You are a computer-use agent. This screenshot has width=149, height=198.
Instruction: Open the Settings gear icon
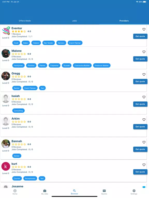[134, 191]
